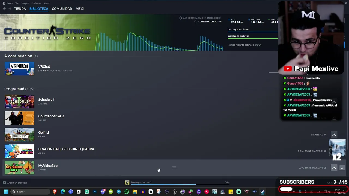The width and height of the screenshot is (349, 196).
Task: Open MyVoiceZoo thumbnail
Action: 19,167
